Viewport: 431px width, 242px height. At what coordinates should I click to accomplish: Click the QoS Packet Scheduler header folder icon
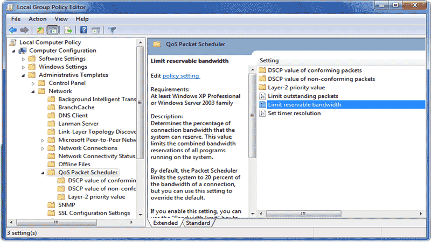pos(157,44)
